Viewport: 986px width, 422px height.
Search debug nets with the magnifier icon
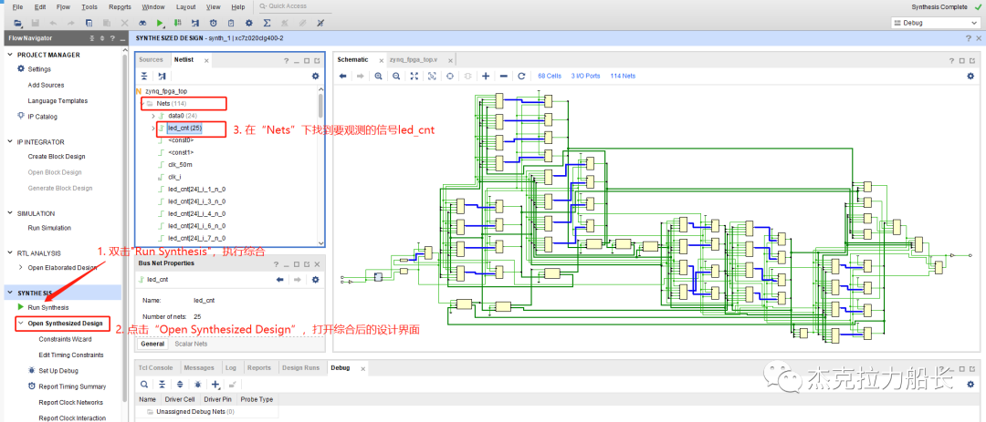(x=145, y=384)
